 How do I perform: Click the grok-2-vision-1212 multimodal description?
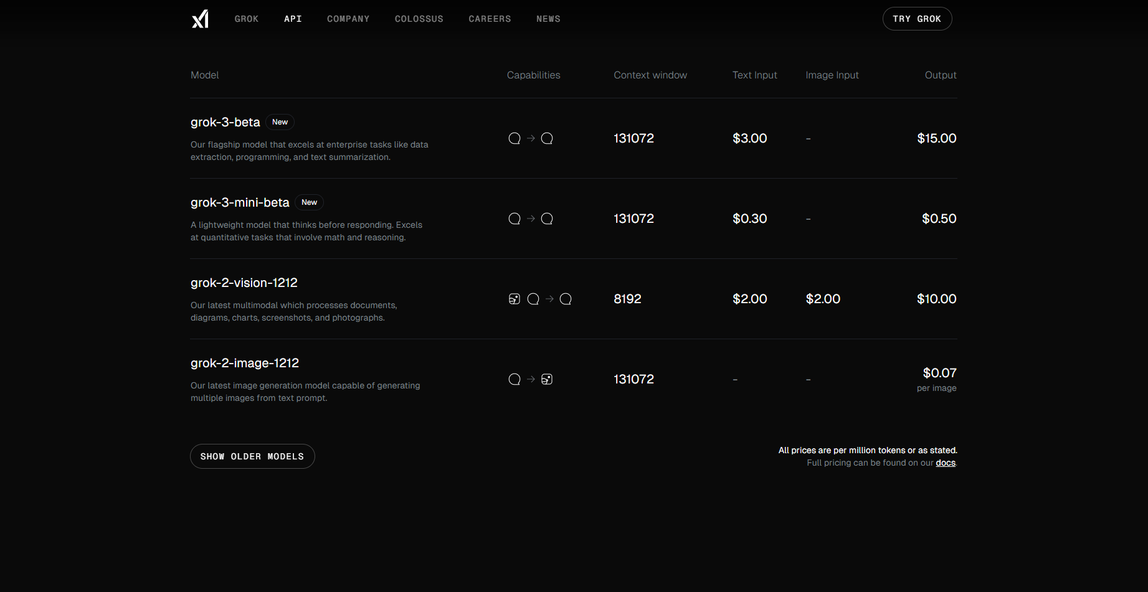294,311
